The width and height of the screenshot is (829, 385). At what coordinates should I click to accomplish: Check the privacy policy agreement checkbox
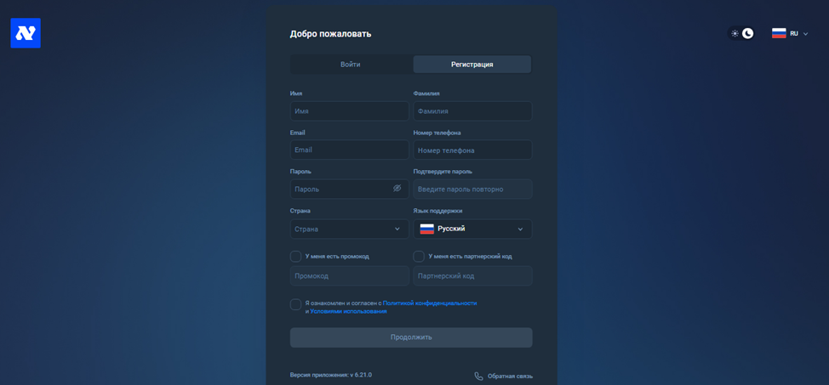coord(295,304)
